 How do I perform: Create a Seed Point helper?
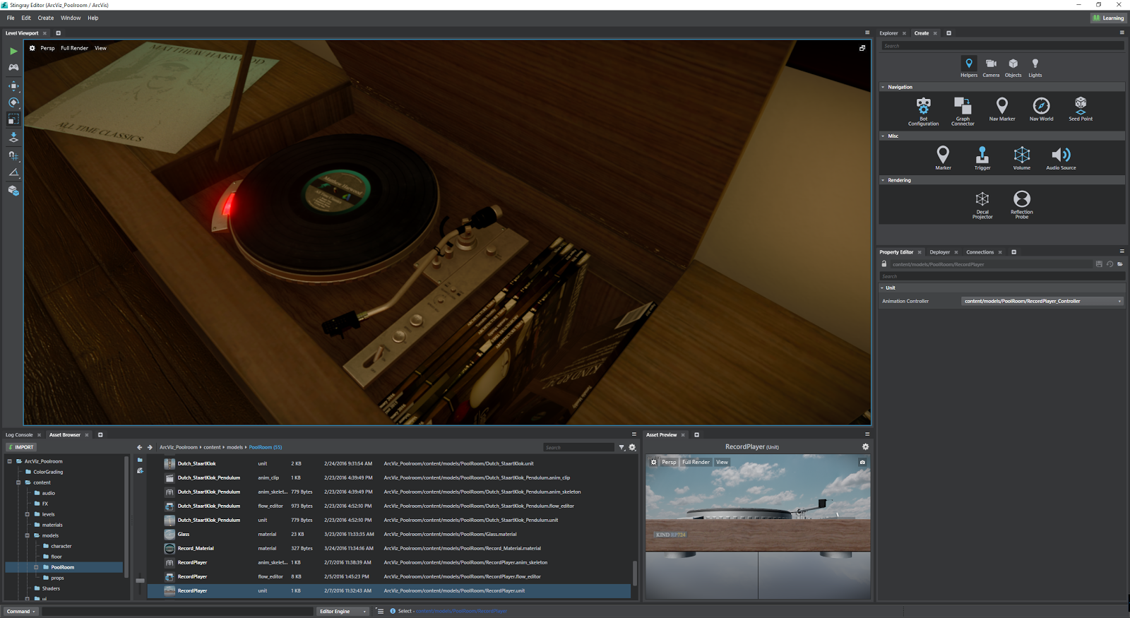tap(1081, 109)
